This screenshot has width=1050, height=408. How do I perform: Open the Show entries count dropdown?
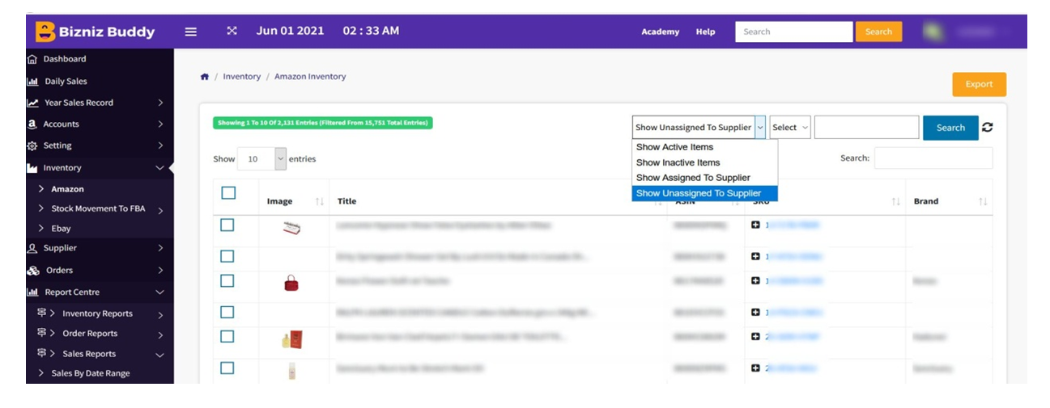pyautogui.click(x=262, y=159)
